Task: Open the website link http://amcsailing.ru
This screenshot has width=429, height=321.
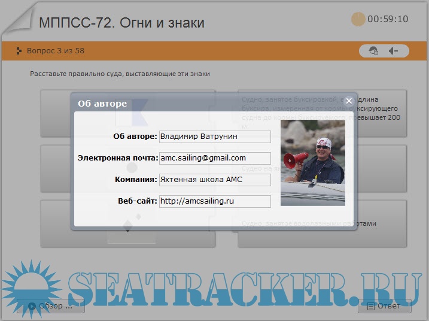Action: click(214, 201)
